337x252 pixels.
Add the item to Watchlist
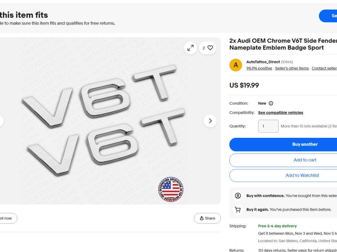pos(302,176)
